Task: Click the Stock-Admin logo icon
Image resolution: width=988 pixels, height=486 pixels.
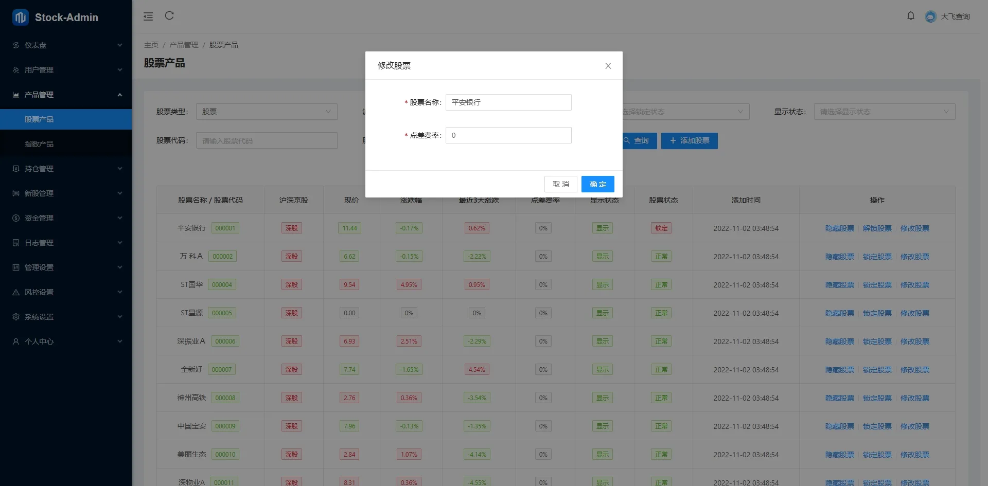Action: tap(21, 17)
